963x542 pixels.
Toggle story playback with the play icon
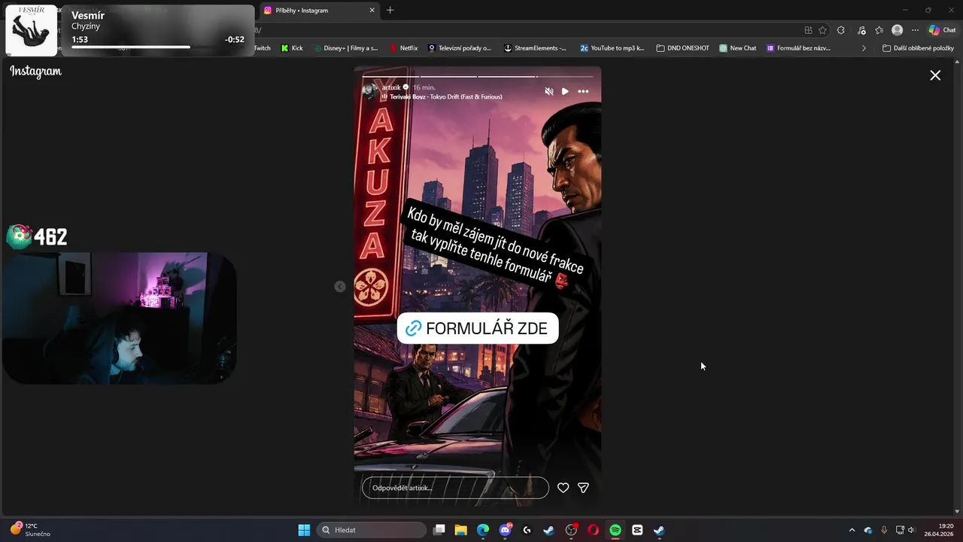(565, 91)
